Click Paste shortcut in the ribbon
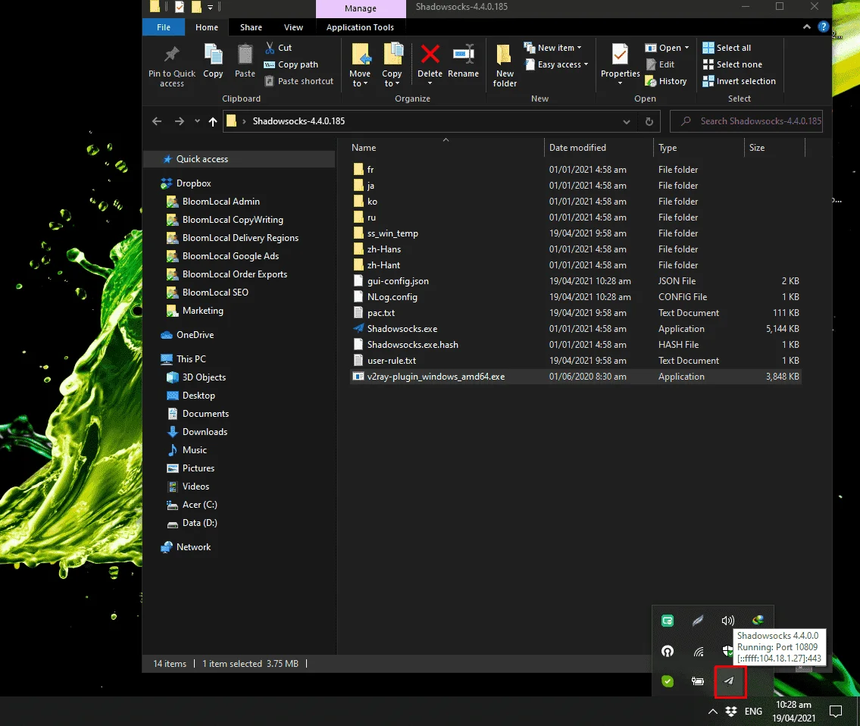The width and height of the screenshot is (860, 726). click(299, 80)
